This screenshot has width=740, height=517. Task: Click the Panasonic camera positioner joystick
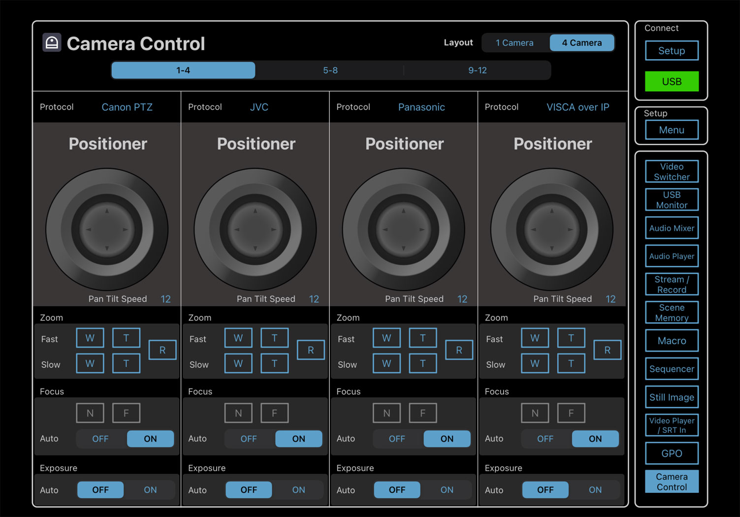(403, 229)
